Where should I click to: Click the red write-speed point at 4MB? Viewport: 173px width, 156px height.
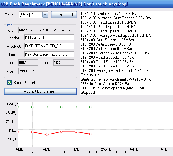[x=47, y=135]
